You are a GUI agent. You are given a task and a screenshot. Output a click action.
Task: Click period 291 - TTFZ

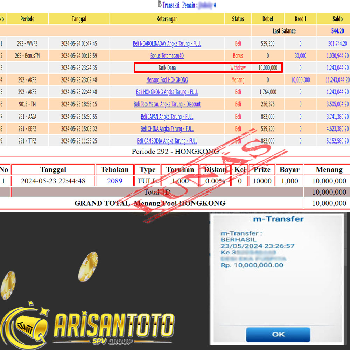point(27,141)
